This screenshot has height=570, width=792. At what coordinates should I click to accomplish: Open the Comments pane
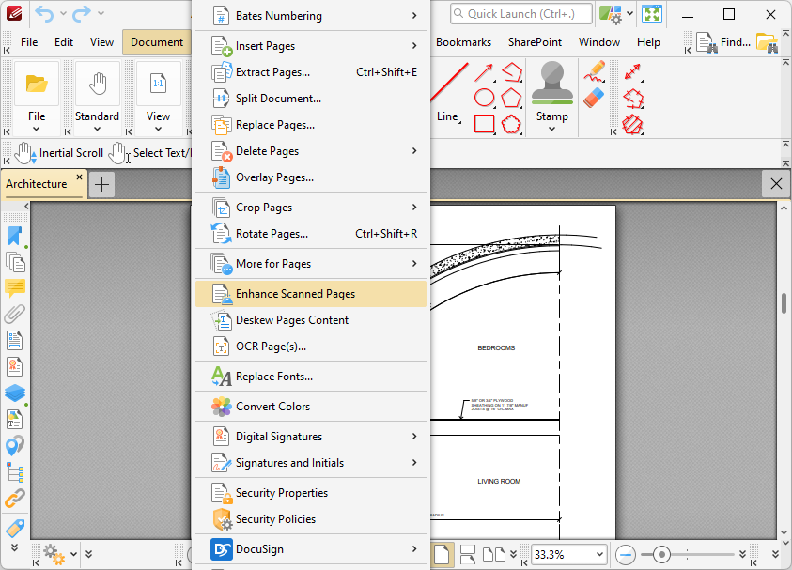coord(14,288)
